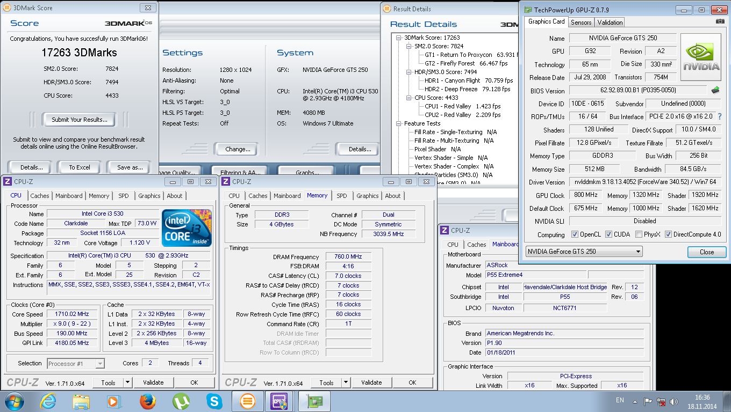The width and height of the screenshot is (731, 412).
Task: Click the DRAM Frequency 760.0 MHz value
Action: click(x=348, y=257)
